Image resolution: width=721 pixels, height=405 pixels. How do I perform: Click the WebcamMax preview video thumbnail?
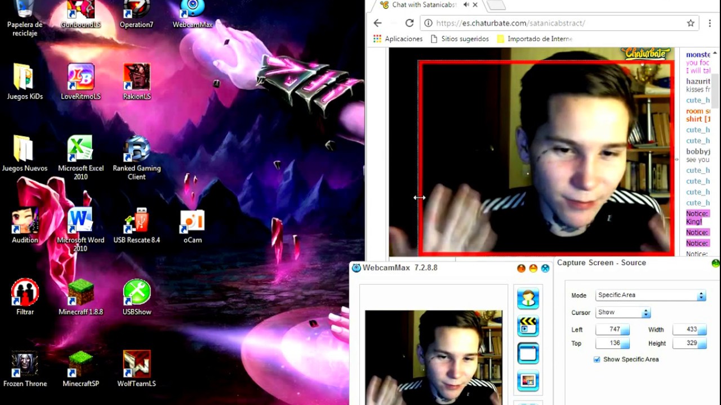coord(433,357)
